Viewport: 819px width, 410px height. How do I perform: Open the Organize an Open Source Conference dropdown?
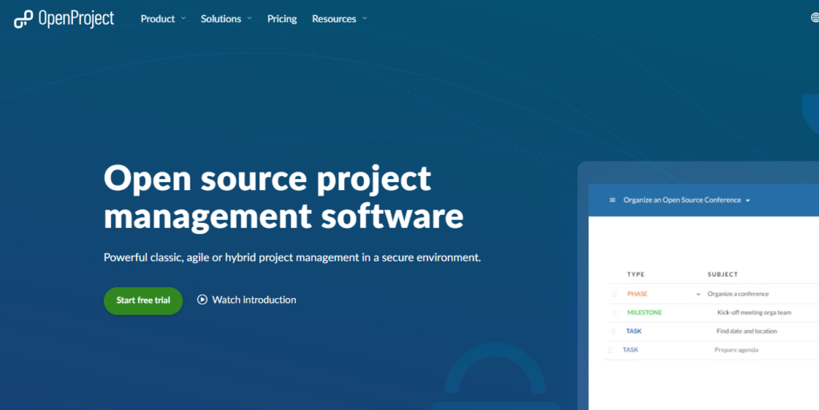[686, 201]
